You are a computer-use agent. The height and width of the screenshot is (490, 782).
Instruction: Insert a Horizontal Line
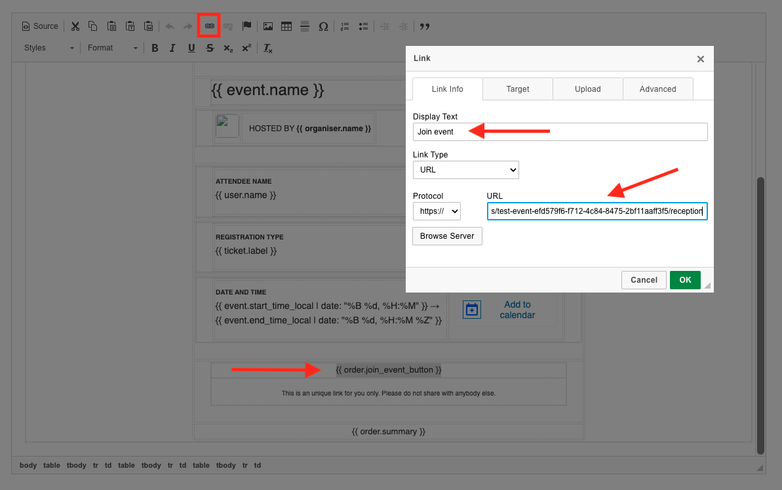[x=305, y=26]
